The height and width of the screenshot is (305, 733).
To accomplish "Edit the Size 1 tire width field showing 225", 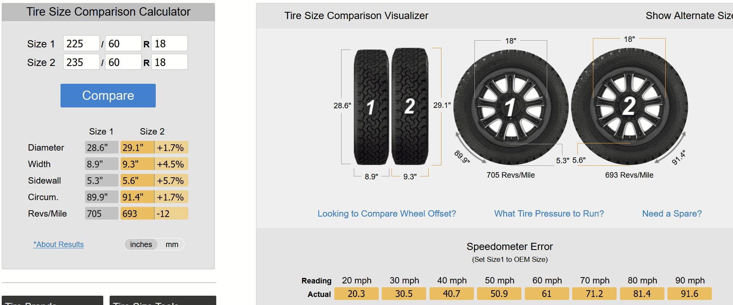I will click(81, 43).
